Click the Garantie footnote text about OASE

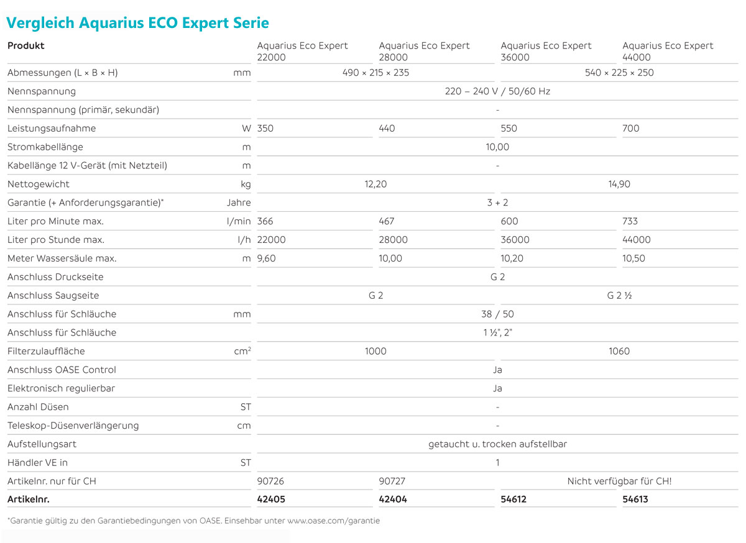(193, 521)
